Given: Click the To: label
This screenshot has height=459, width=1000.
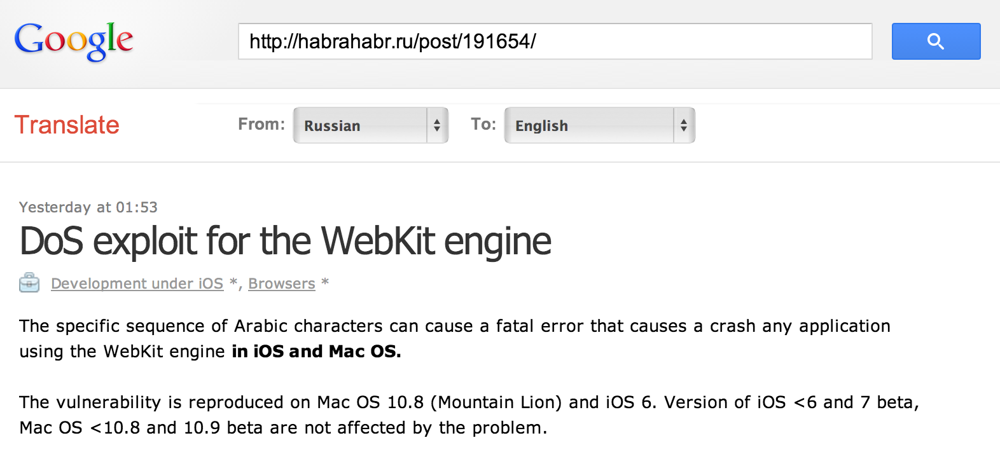Looking at the screenshot, I should coord(483,124).
